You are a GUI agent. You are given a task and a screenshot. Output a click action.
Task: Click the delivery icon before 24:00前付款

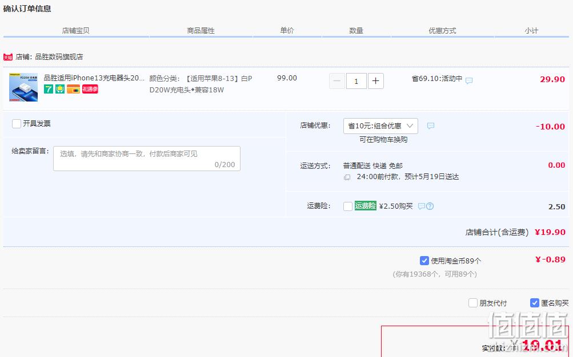[x=347, y=177]
